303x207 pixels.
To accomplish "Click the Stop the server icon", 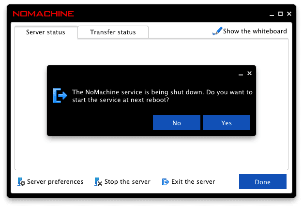I will pos(98,182).
